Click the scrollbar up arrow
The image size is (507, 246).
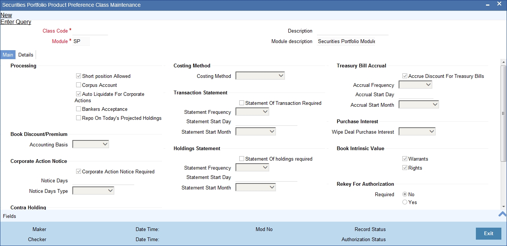[x=504, y=62]
